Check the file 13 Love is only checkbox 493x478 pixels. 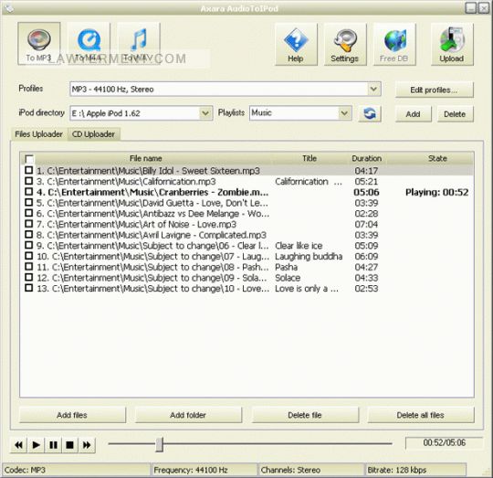coord(28,288)
